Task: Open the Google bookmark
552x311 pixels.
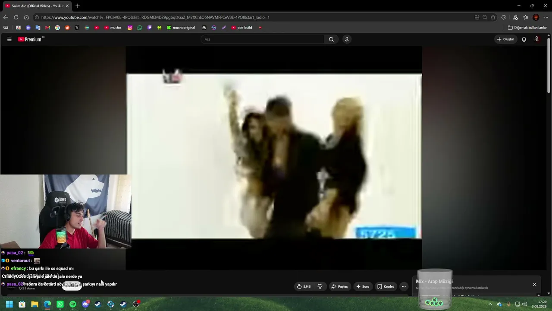Action: (57, 28)
